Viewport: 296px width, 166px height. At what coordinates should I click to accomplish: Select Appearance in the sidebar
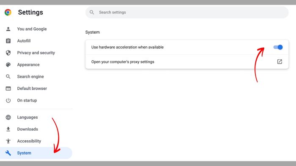(28, 64)
